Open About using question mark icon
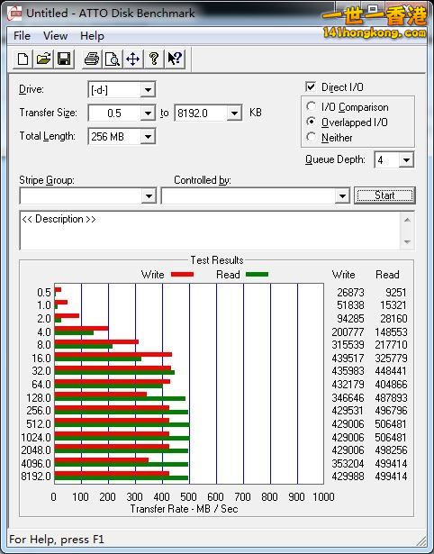 [154, 59]
